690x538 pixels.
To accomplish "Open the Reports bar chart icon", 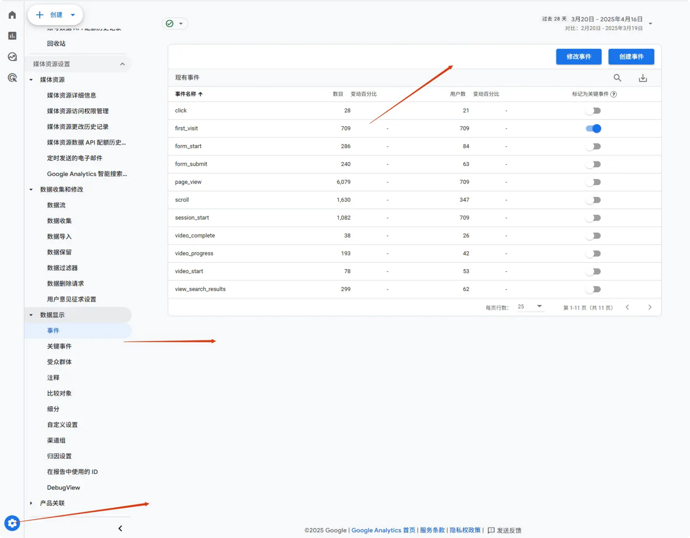I will click(12, 36).
